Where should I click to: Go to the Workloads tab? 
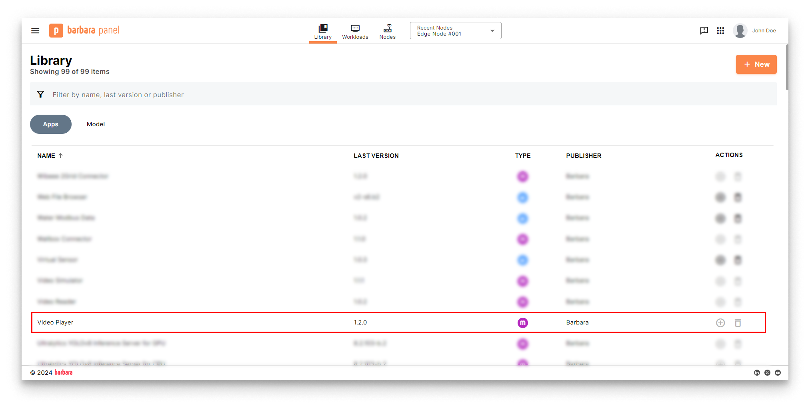coord(355,32)
